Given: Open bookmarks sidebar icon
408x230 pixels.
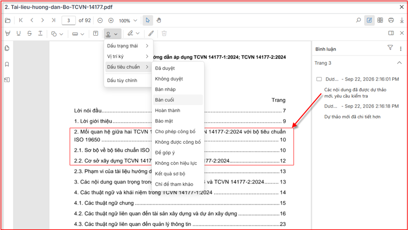Looking at the screenshot, I should (7, 64).
